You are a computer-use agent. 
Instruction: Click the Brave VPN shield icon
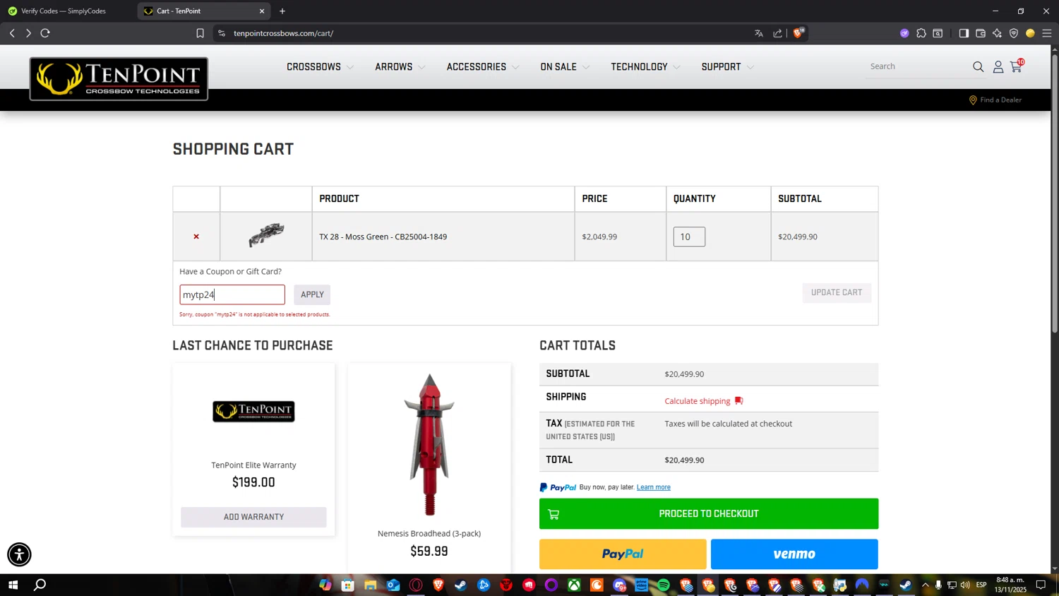(1014, 33)
